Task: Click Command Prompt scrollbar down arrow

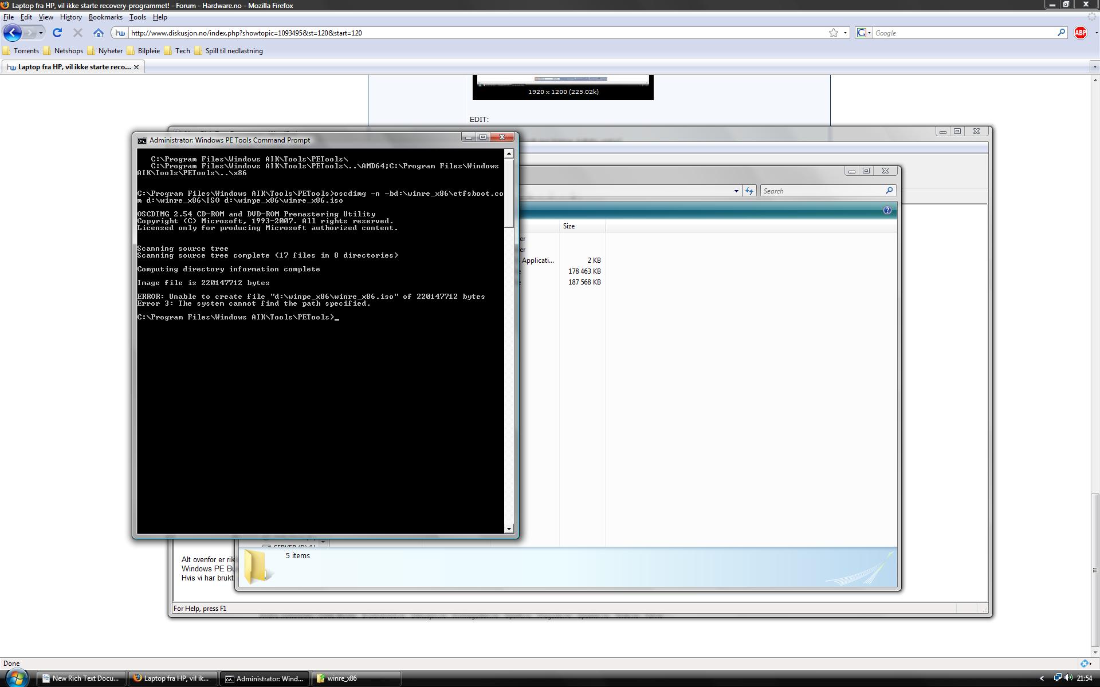Action: click(509, 528)
